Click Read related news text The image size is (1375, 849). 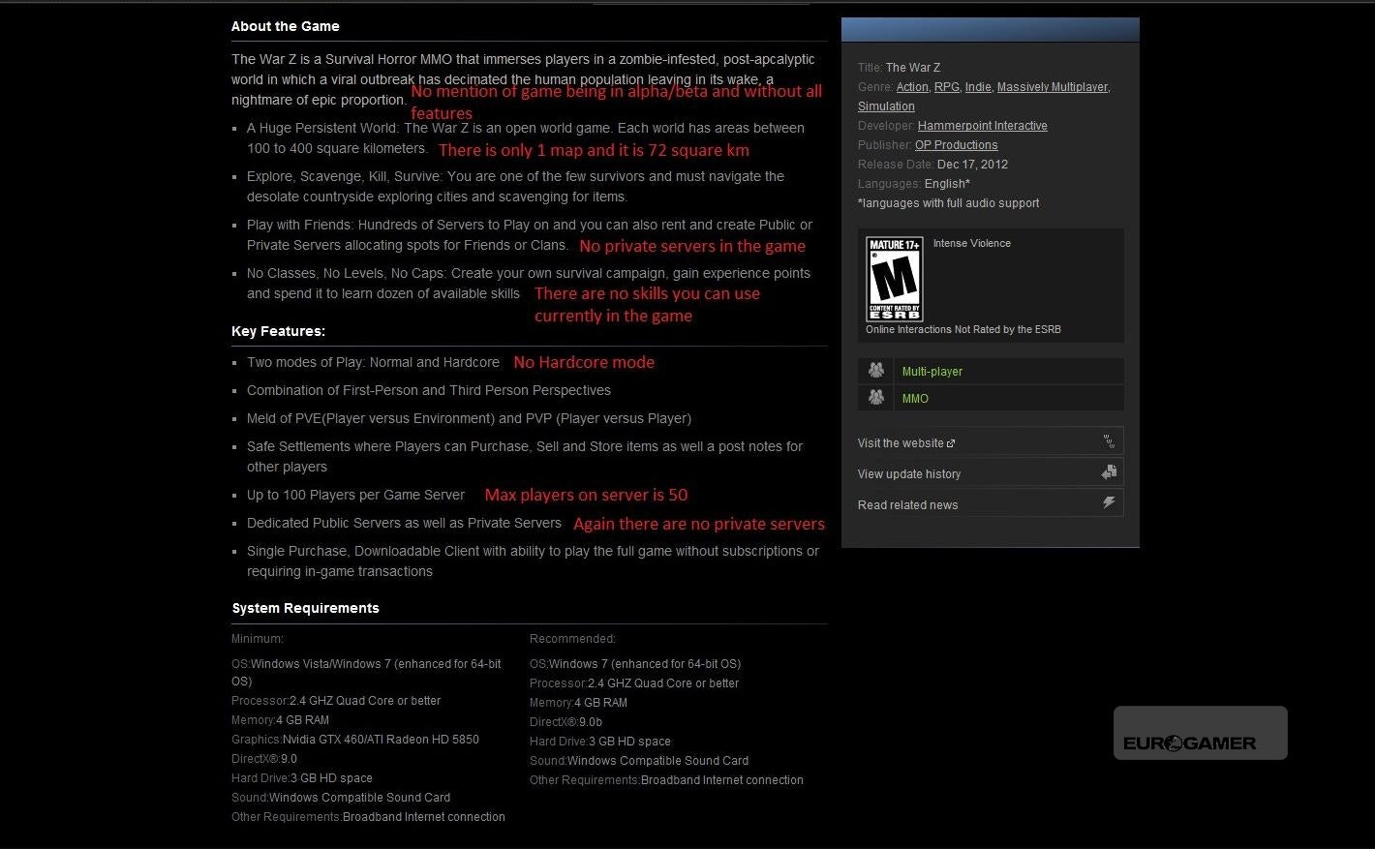[x=907, y=505]
